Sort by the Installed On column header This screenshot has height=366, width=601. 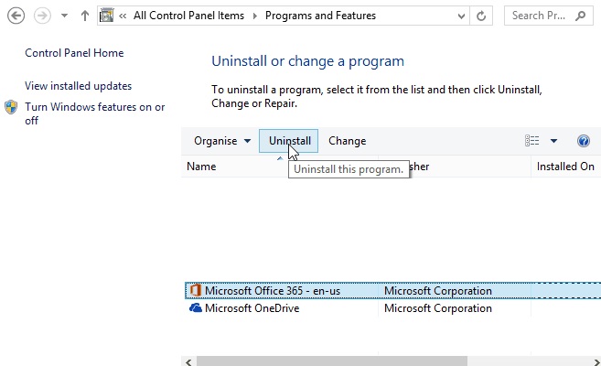pyautogui.click(x=565, y=167)
